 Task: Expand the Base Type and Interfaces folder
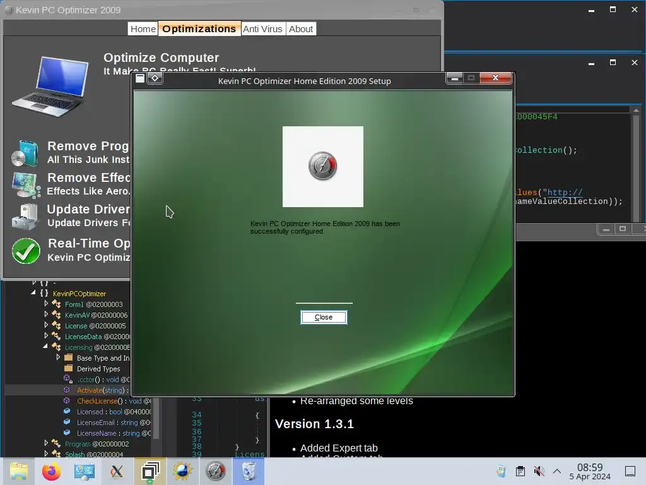pos(58,357)
